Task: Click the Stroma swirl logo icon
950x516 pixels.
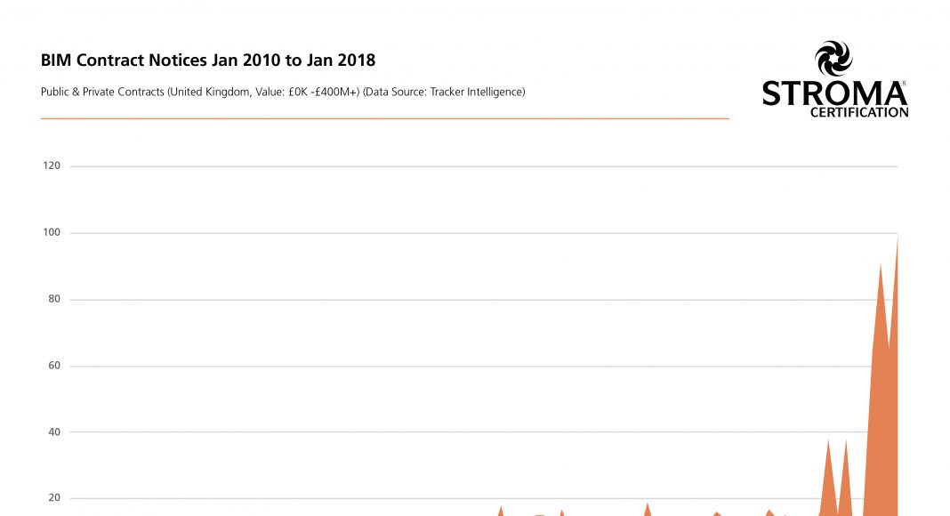Action: [833, 60]
